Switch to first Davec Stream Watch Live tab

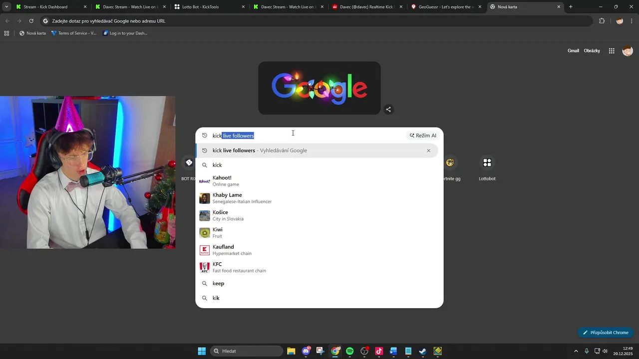[x=130, y=7]
